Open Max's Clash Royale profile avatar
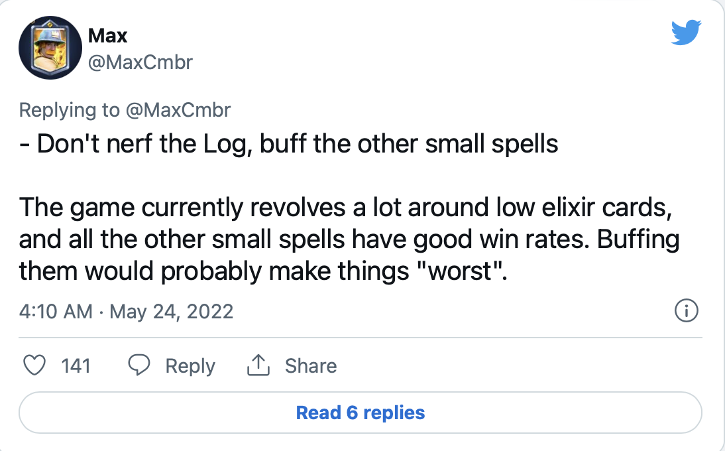This screenshot has width=725, height=451. pos(50,48)
